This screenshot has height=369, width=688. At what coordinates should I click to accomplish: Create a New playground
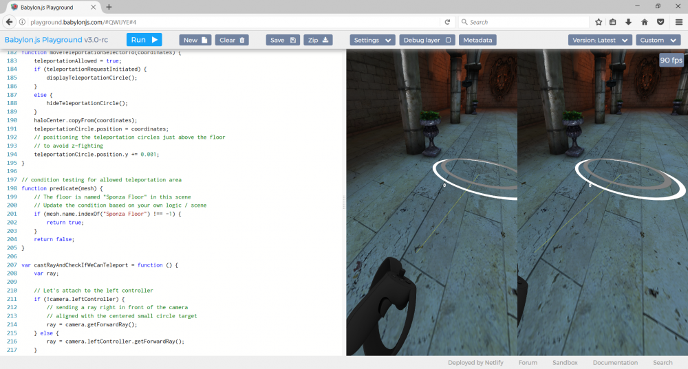point(195,40)
